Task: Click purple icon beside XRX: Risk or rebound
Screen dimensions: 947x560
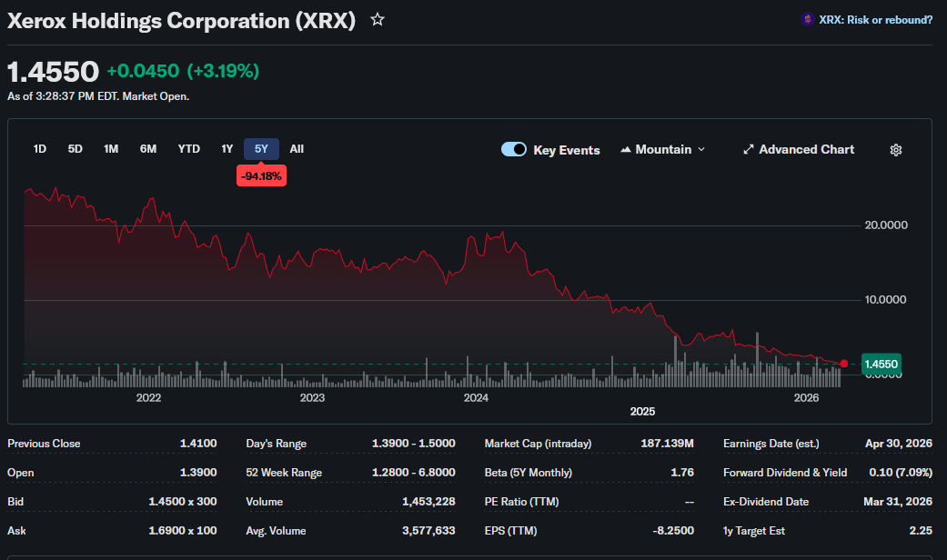Action: click(x=808, y=20)
